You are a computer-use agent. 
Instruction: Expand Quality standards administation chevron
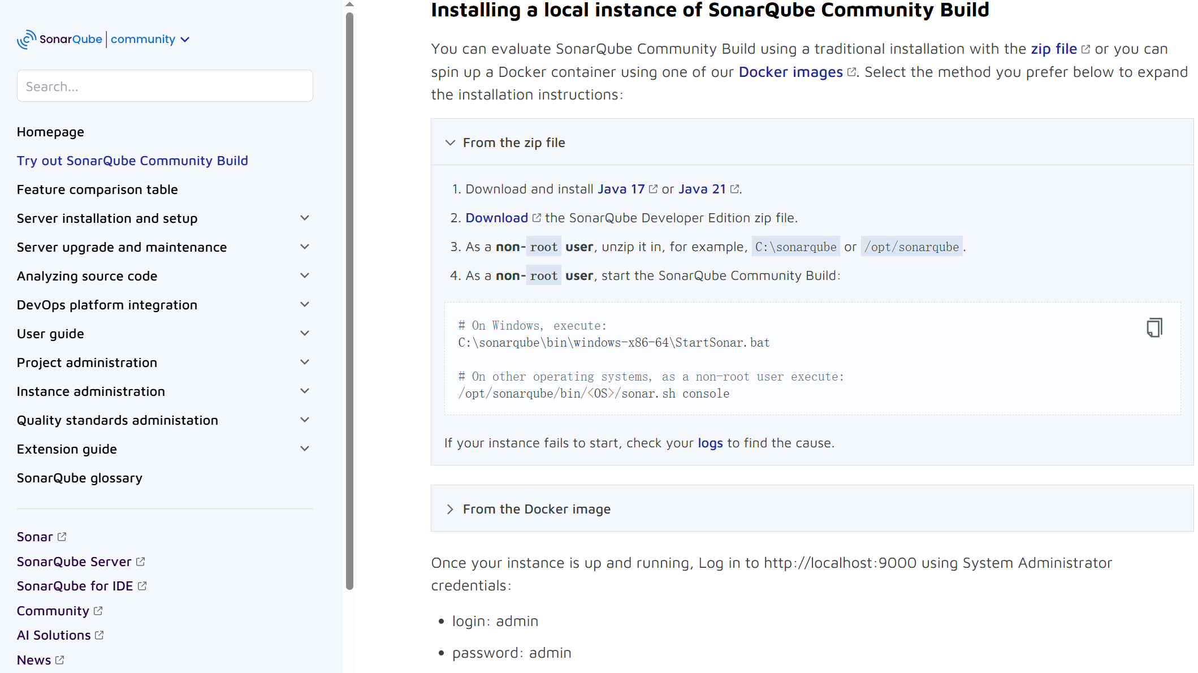(305, 420)
